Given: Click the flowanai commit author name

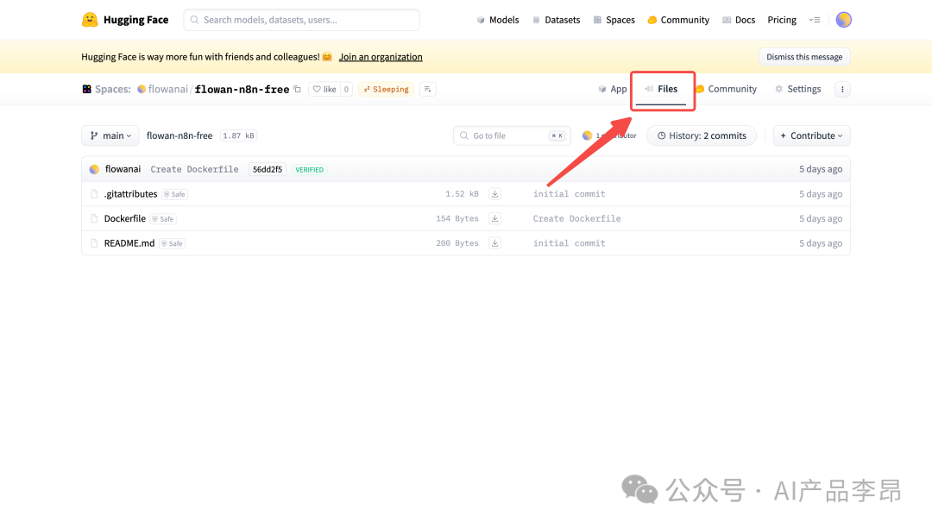Looking at the screenshot, I should point(123,169).
